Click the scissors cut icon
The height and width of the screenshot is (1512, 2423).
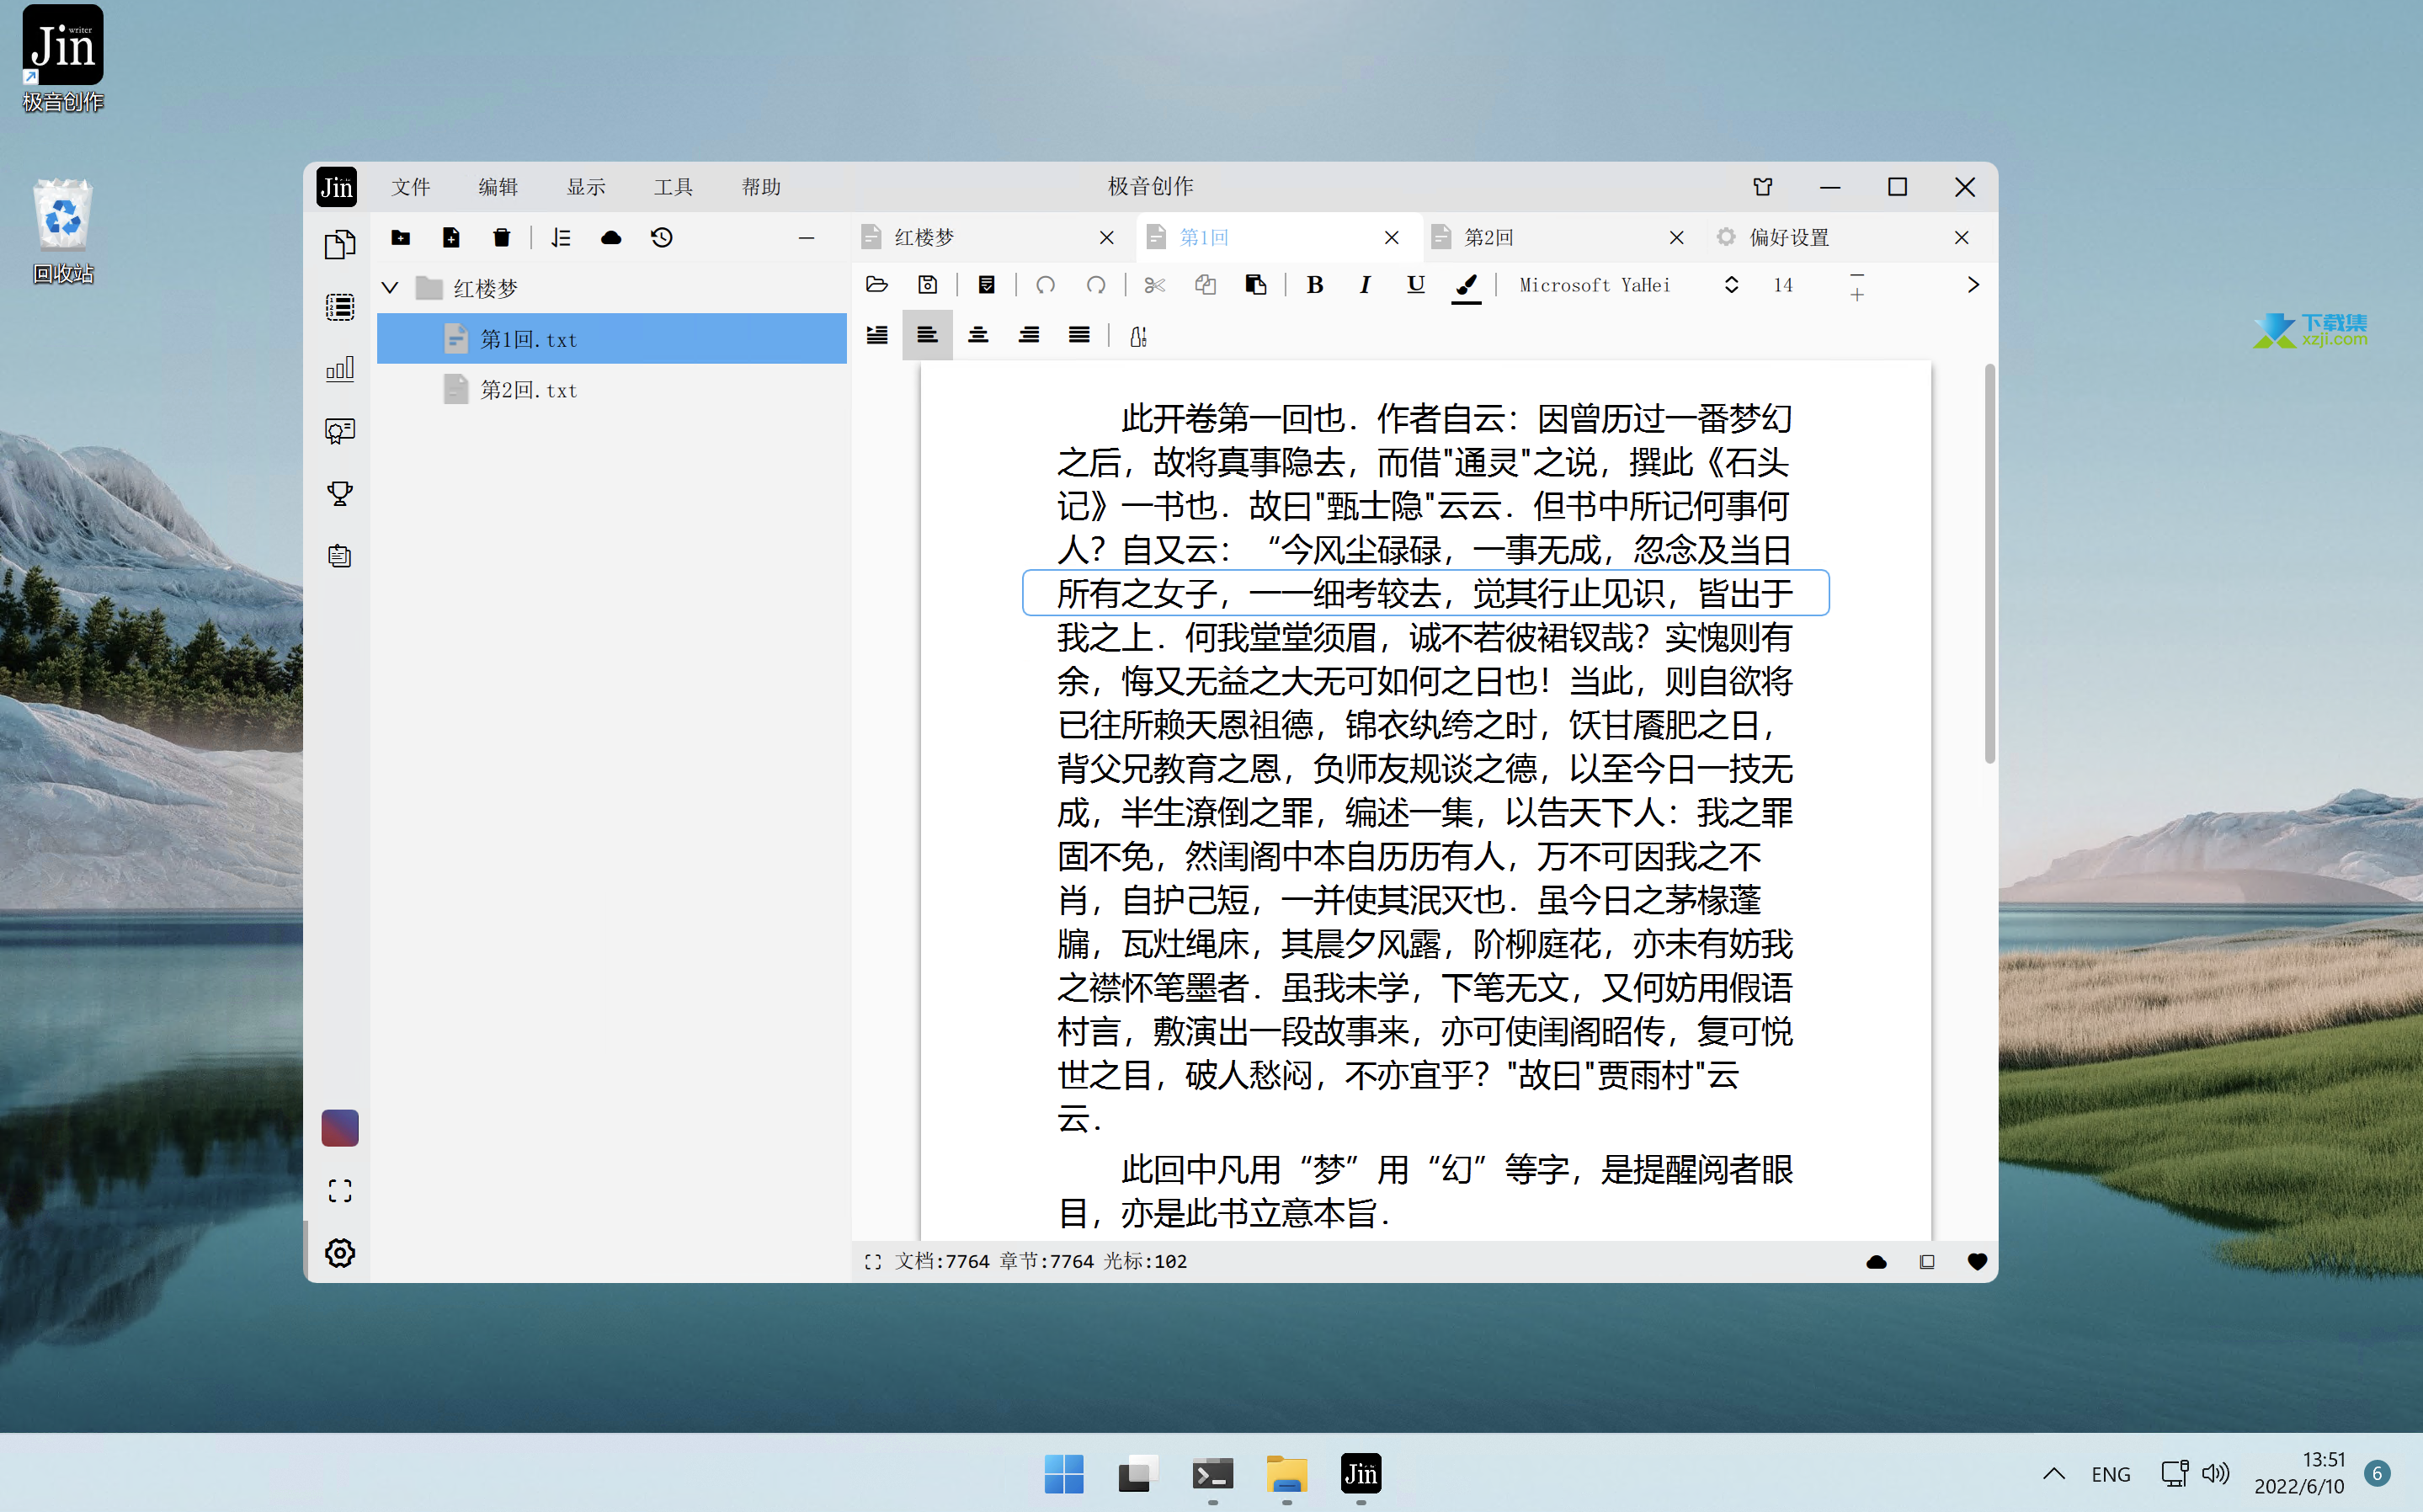[1154, 285]
